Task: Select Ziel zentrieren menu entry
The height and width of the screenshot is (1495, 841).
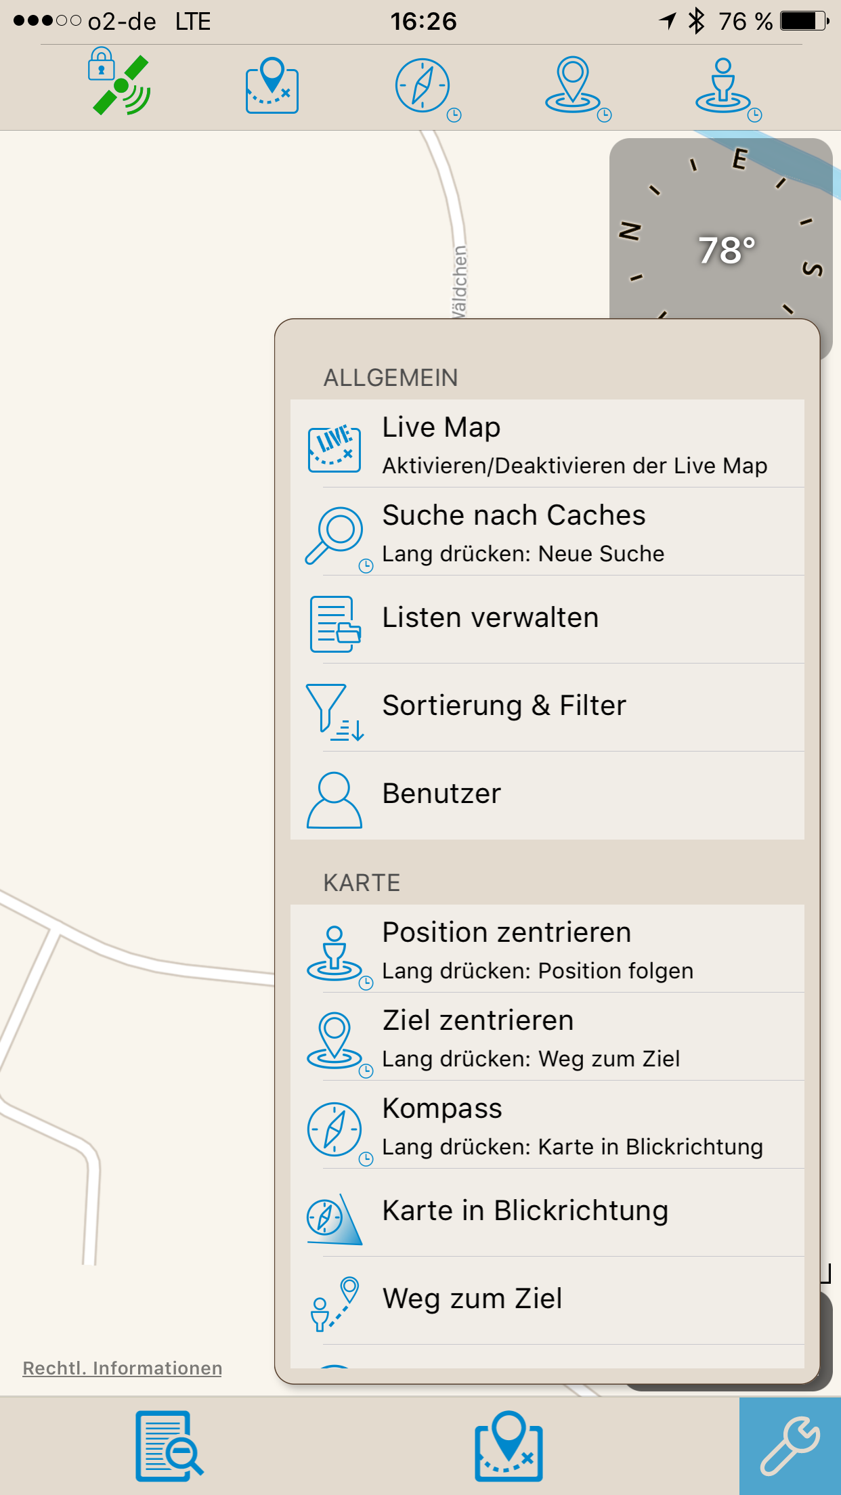Action: (x=547, y=1037)
